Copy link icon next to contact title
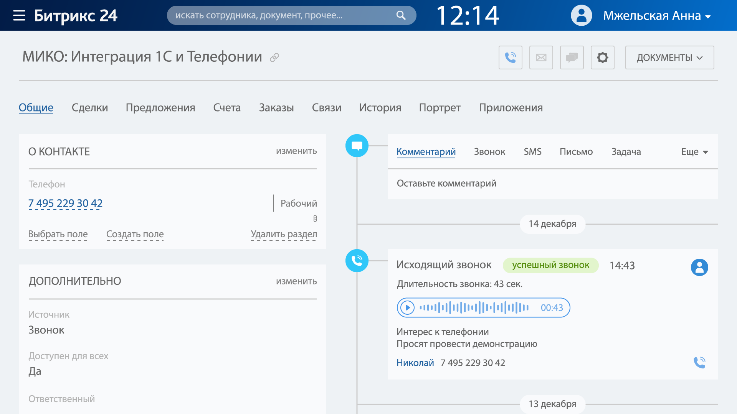Screen dimensions: 737x414 click(274, 58)
